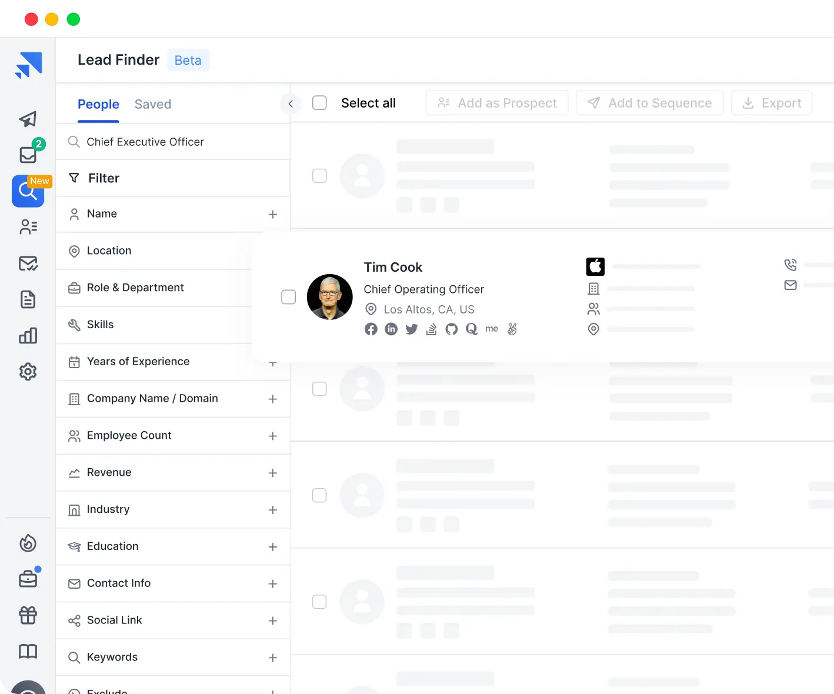Click the Apple company logo
The image size is (834, 694).
tap(595, 266)
